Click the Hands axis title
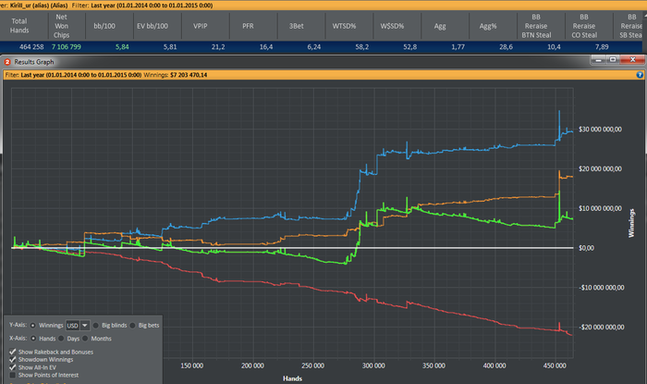 coord(292,378)
